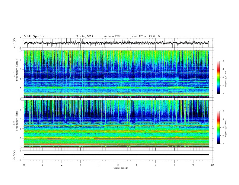Click the time axis tick label "5"
The height and width of the screenshot is (185, 239).
click(x=118, y=165)
